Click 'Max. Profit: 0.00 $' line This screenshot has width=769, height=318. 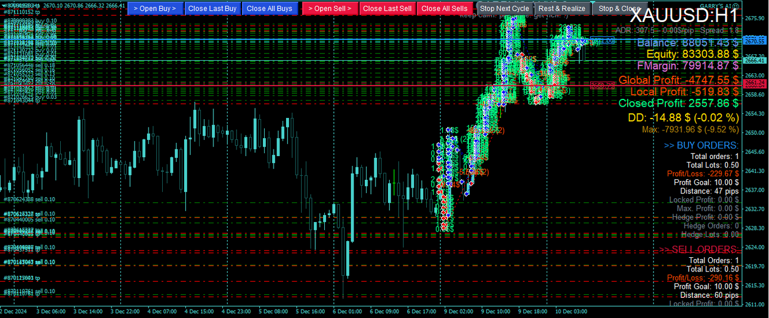coord(708,208)
